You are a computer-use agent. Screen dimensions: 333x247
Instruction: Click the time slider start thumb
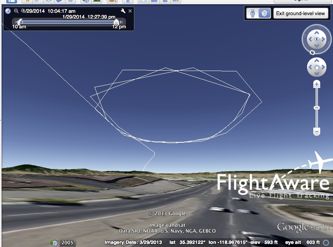point(20,22)
